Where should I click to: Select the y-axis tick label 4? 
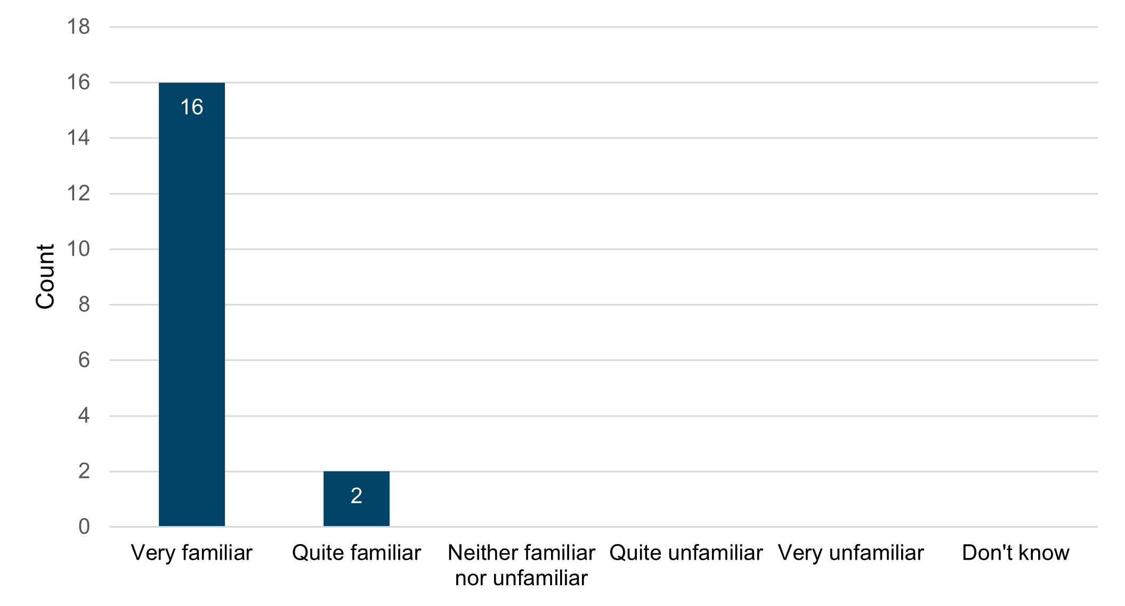tap(84, 416)
